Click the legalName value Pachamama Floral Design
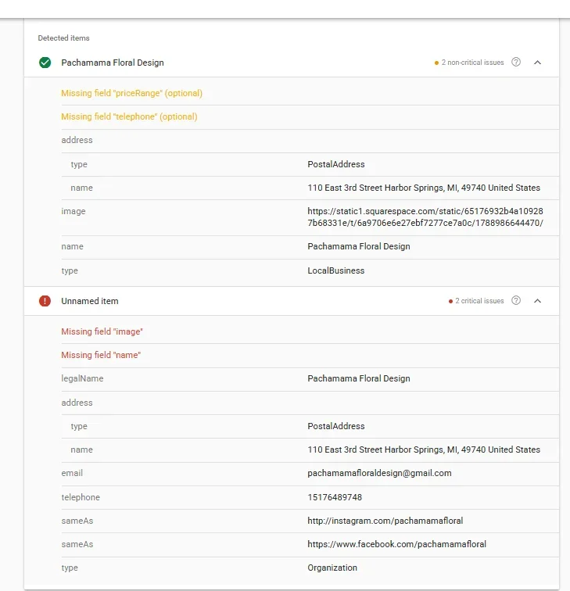 click(359, 378)
